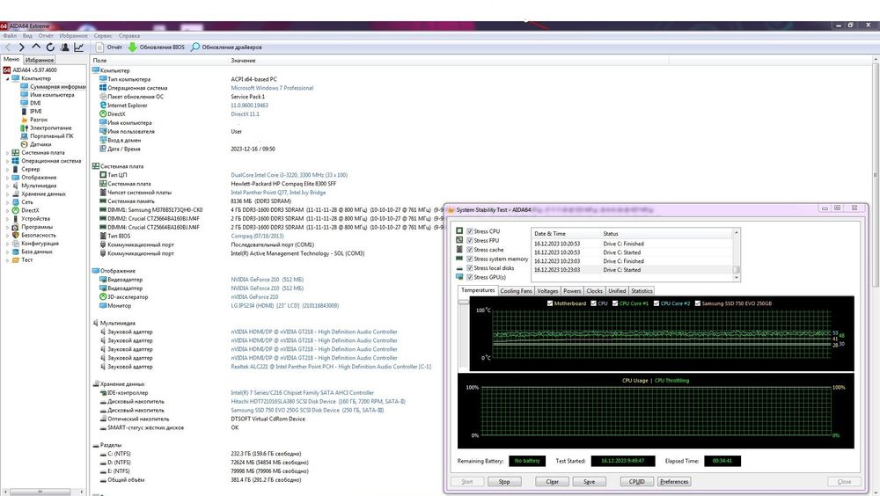Uncheck Samsung SSD 750 EVO legend checkbox
880x496 pixels.
coord(698,303)
